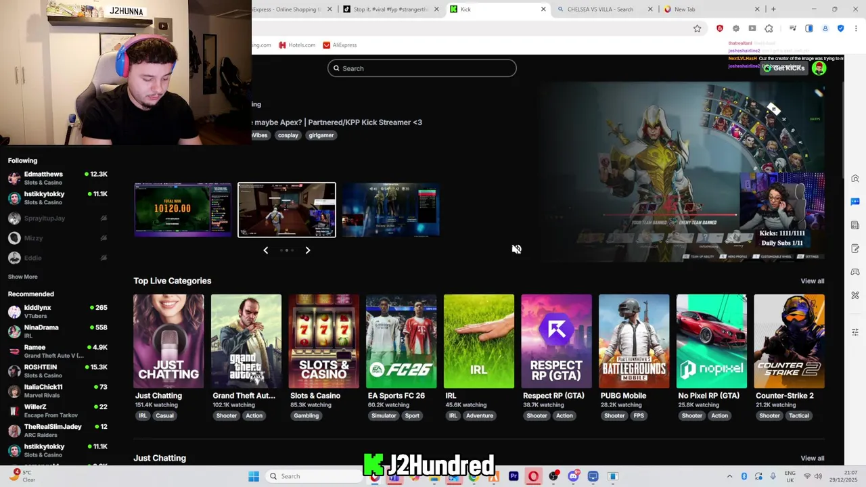
Task: Open the Grand Theft Auto category card
Action: click(x=246, y=341)
